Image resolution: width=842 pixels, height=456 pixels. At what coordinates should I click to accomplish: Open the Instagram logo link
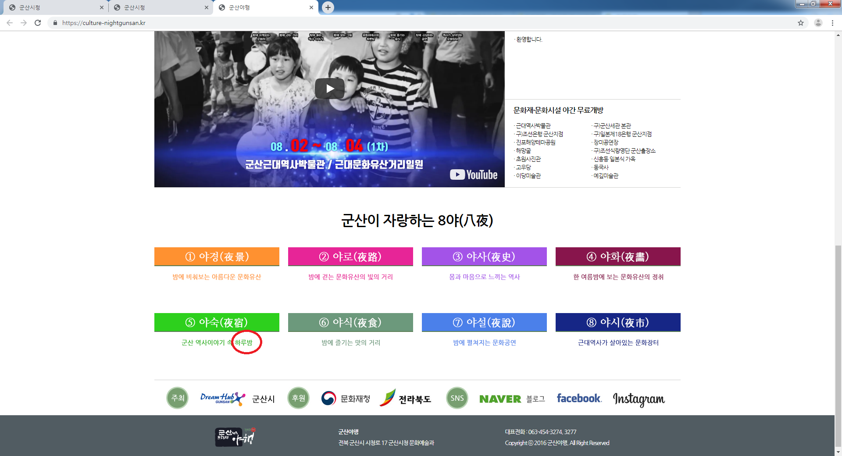click(639, 399)
